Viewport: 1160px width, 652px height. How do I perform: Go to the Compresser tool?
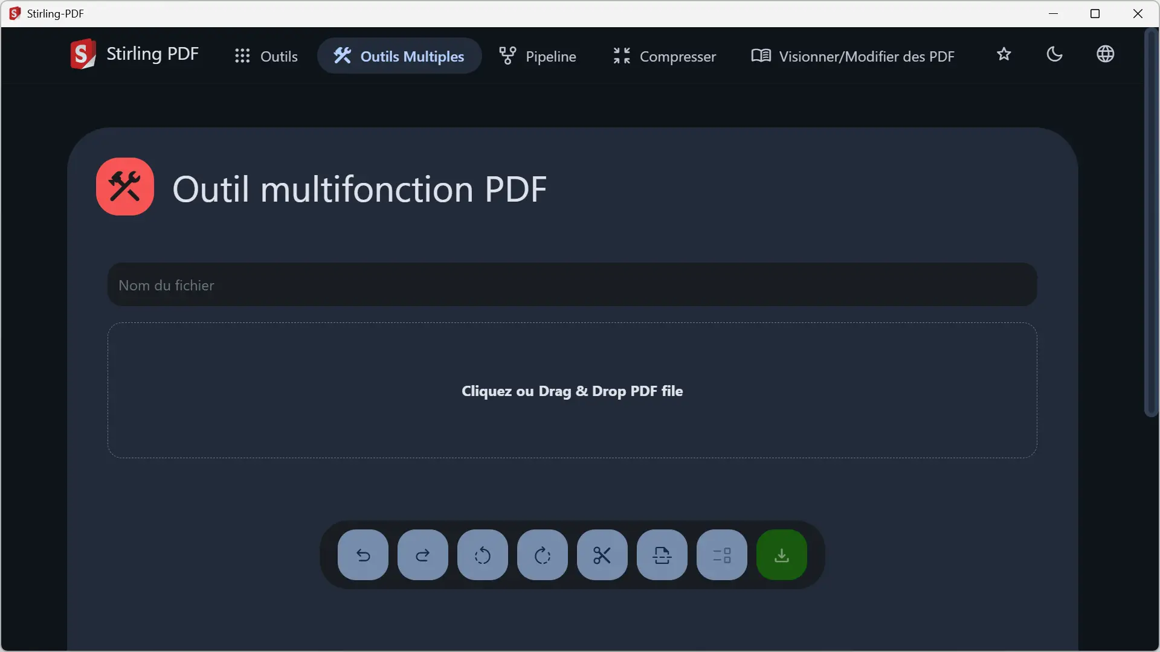point(665,56)
